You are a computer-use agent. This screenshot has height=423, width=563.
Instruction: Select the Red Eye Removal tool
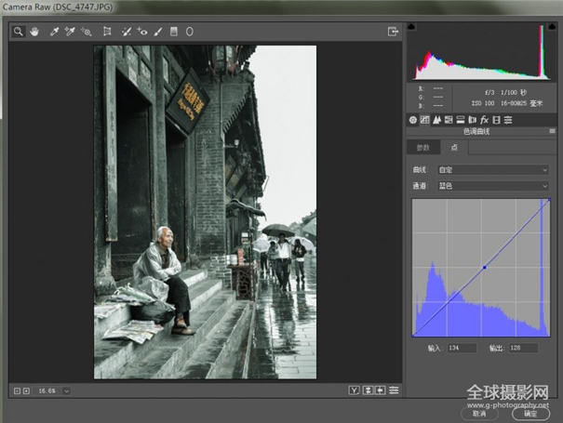point(141,32)
